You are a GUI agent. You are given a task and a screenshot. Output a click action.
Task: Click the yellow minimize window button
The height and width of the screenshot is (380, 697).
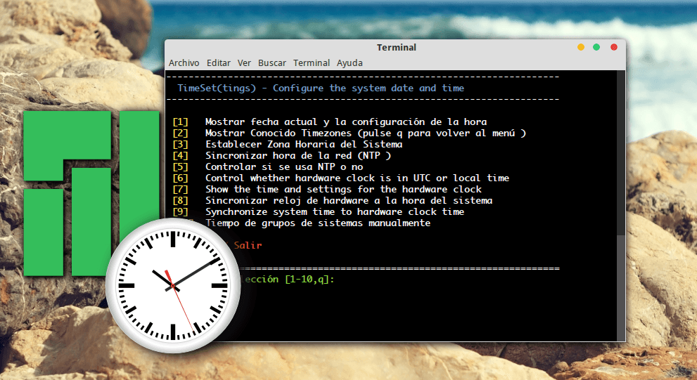coord(580,47)
